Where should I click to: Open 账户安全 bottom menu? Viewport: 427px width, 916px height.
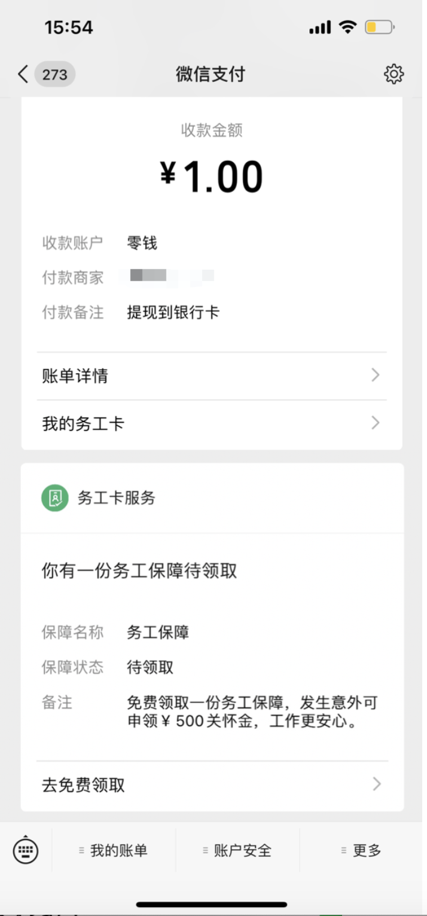click(x=237, y=850)
